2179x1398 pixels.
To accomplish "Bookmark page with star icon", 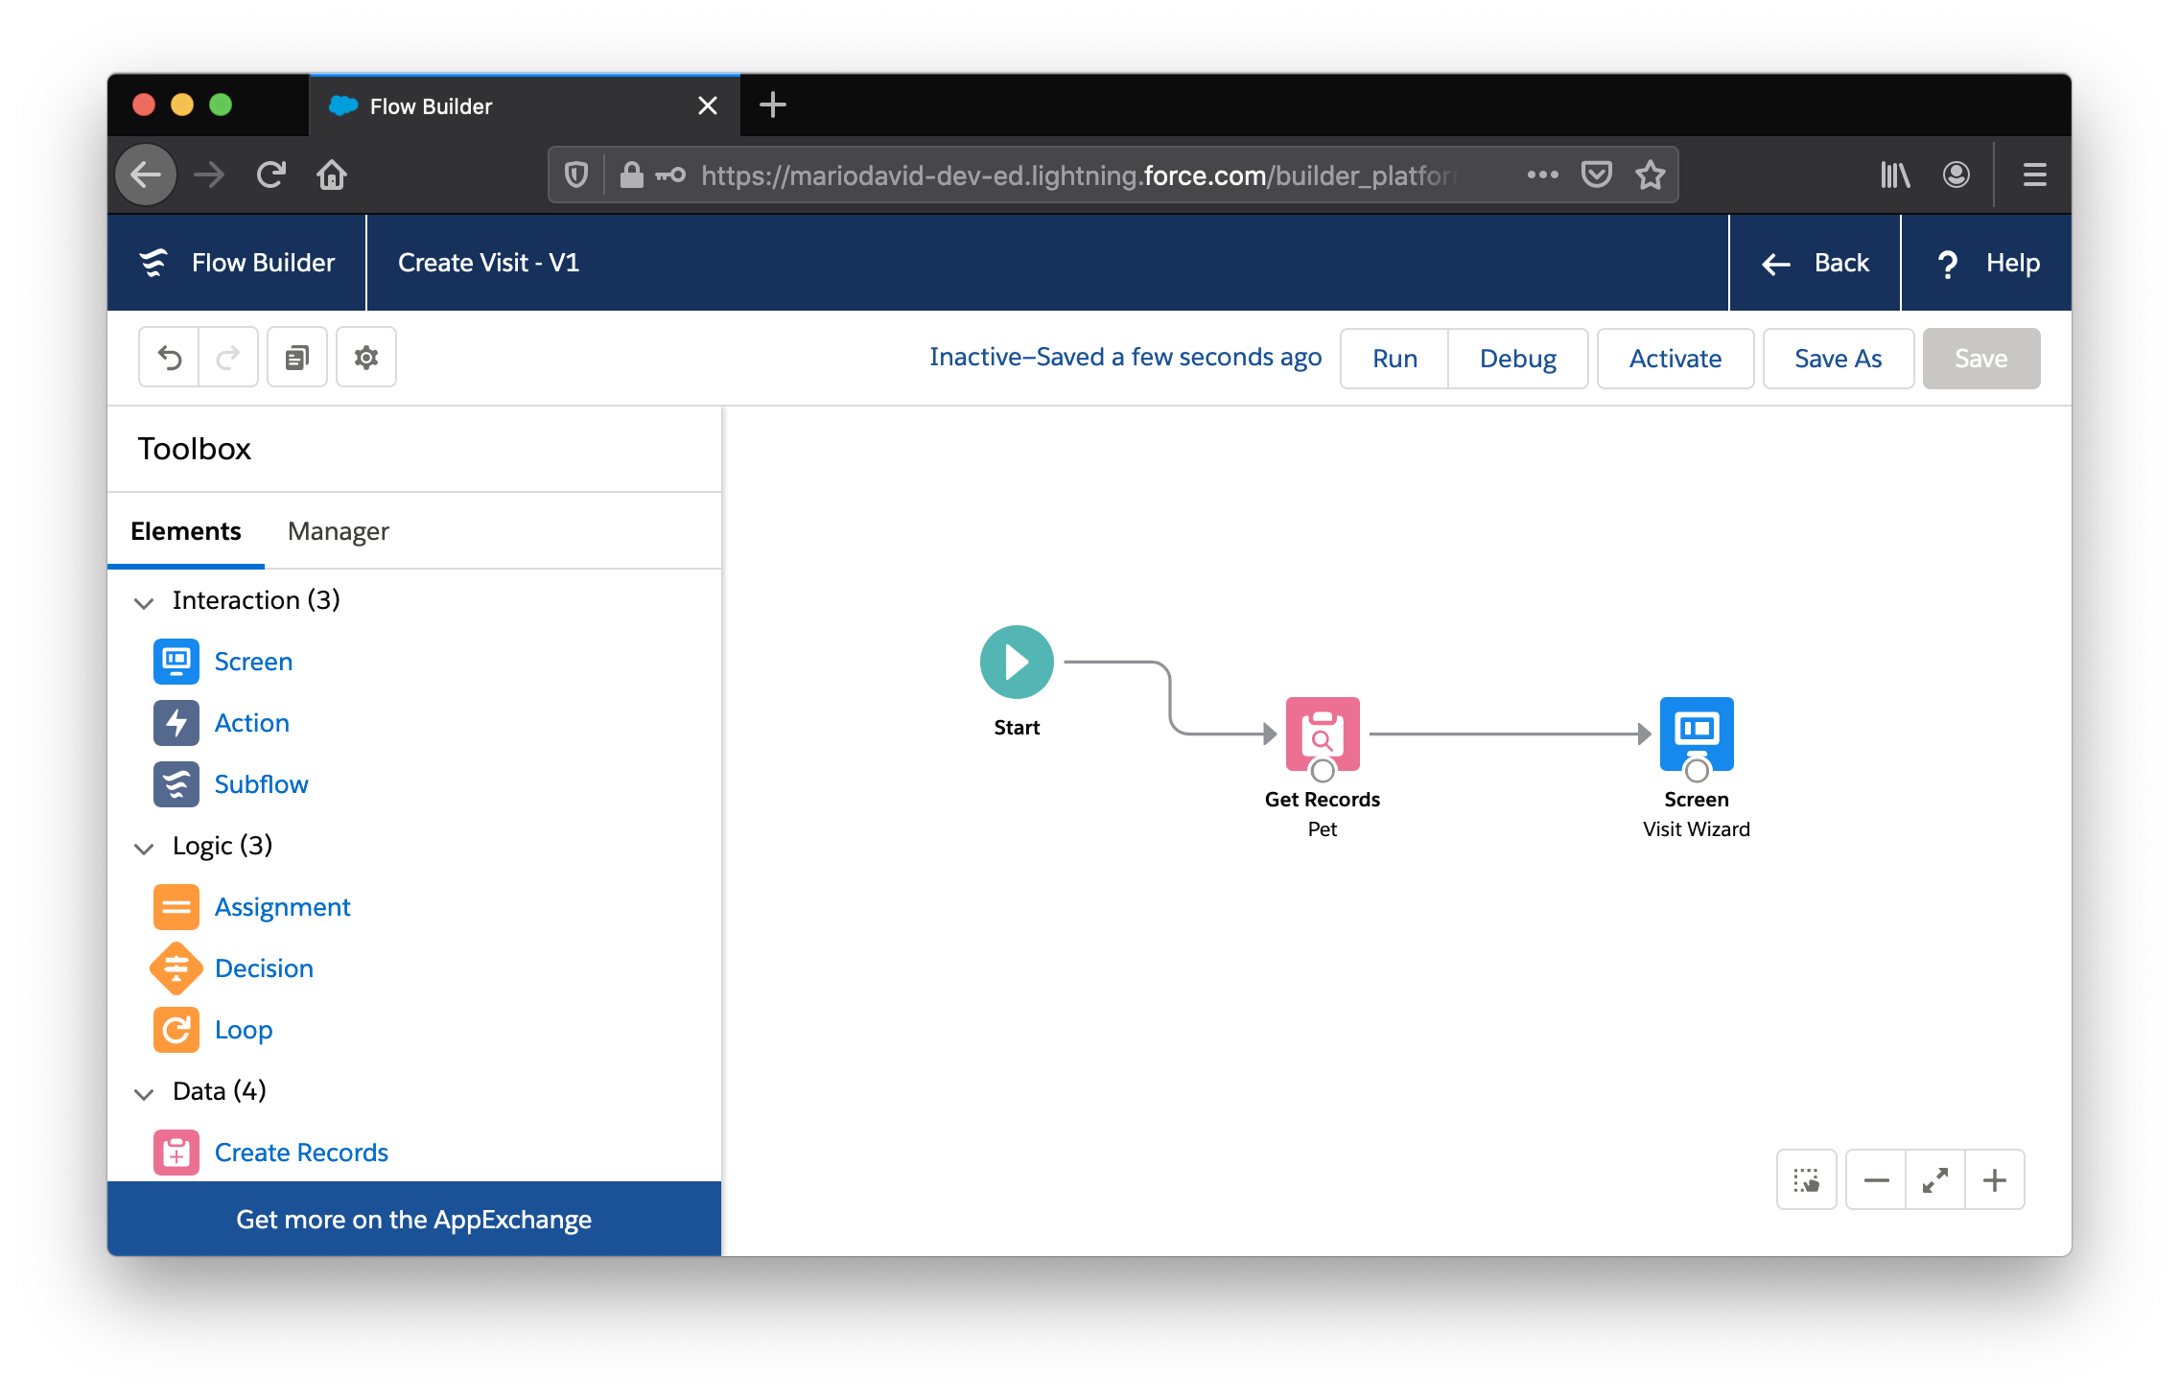I will click(x=1650, y=175).
